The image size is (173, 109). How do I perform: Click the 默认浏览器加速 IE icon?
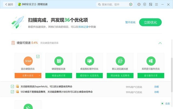coord(120,61)
